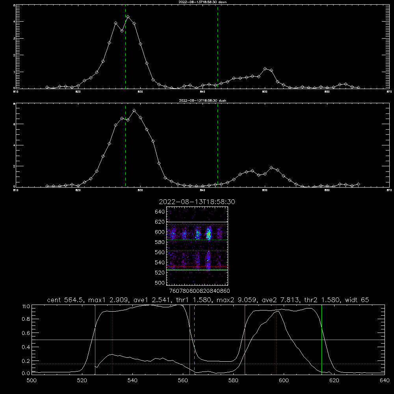The image size is (394, 394).
Task: Click the '500' label on spectral image y-axis
Action: tap(160, 282)
